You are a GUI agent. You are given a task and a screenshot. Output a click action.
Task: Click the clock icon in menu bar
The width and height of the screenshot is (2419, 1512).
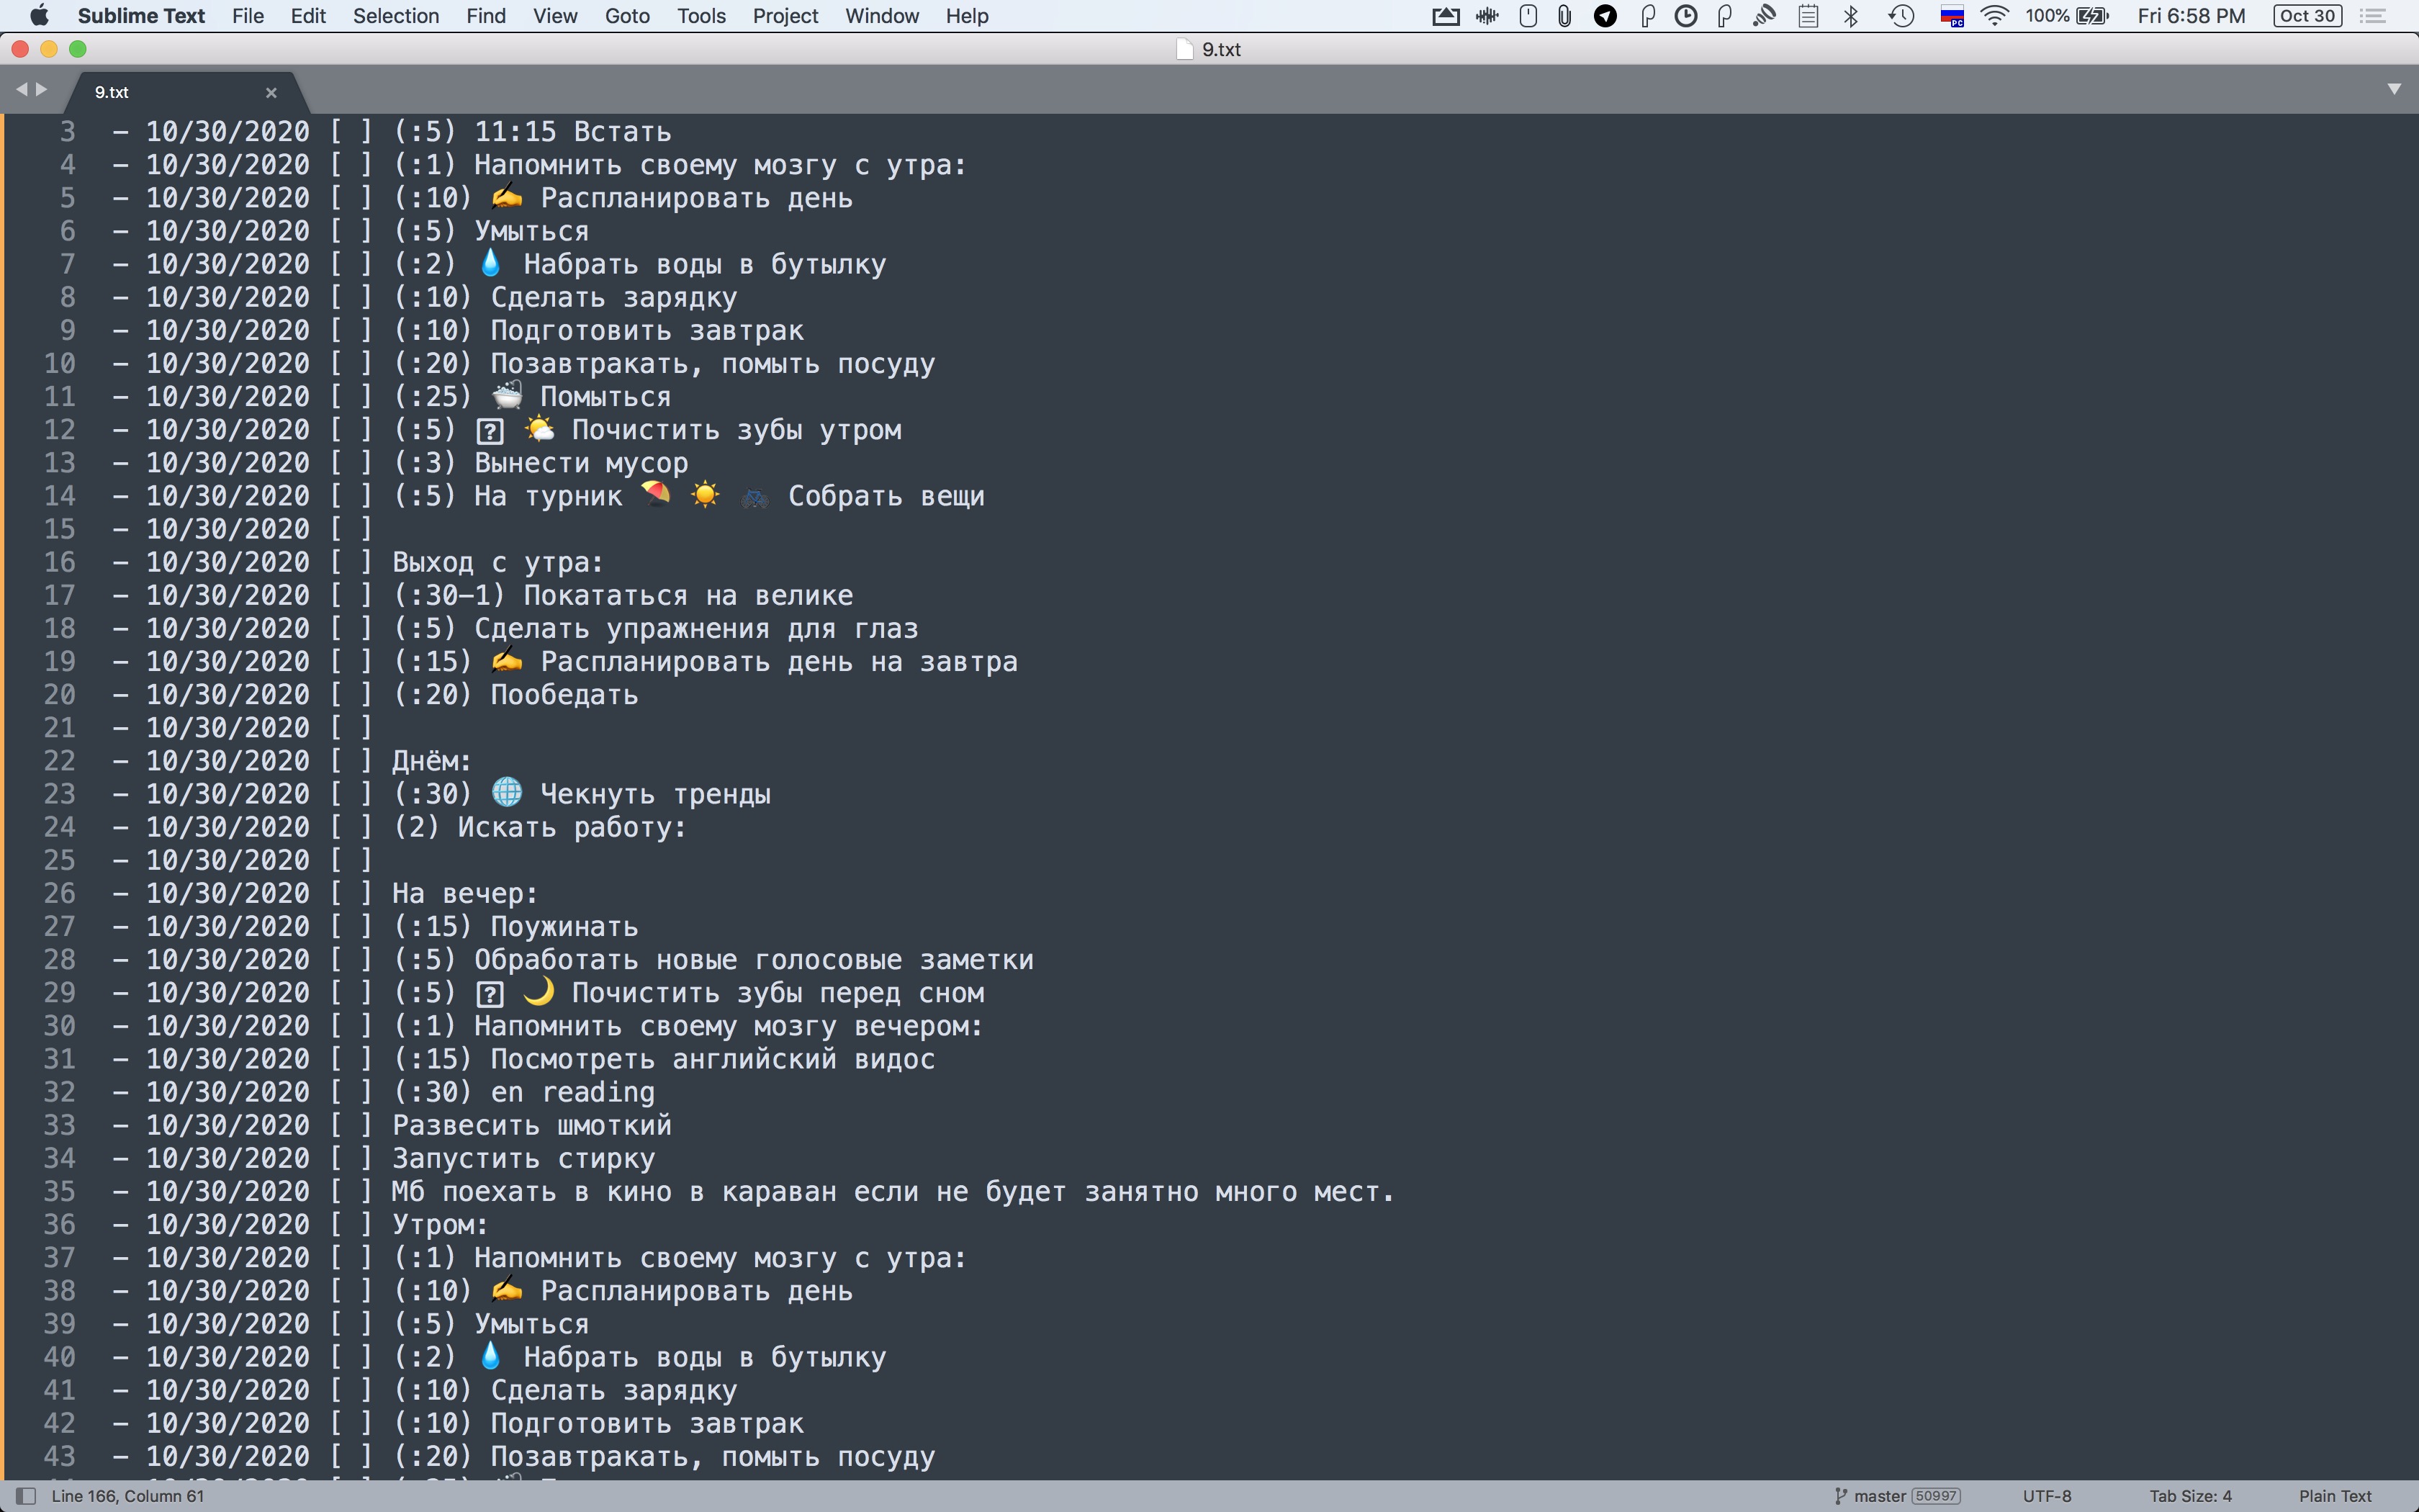click(x=1685, y=16)
